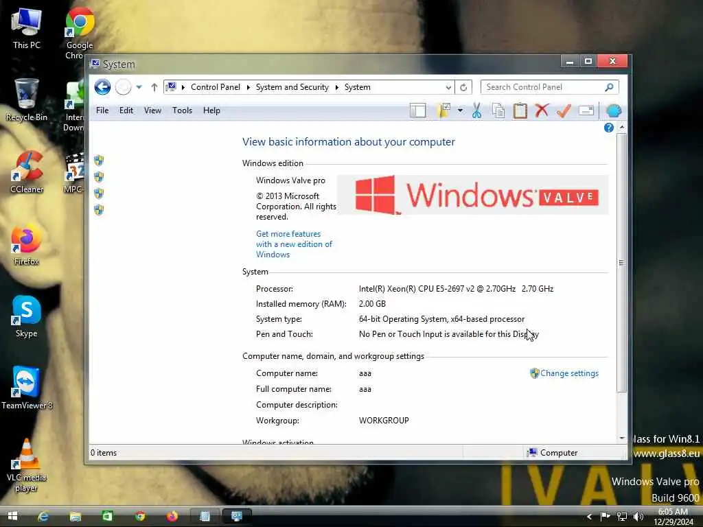Open File Explorer from taskbar

(x=76, y=516)
